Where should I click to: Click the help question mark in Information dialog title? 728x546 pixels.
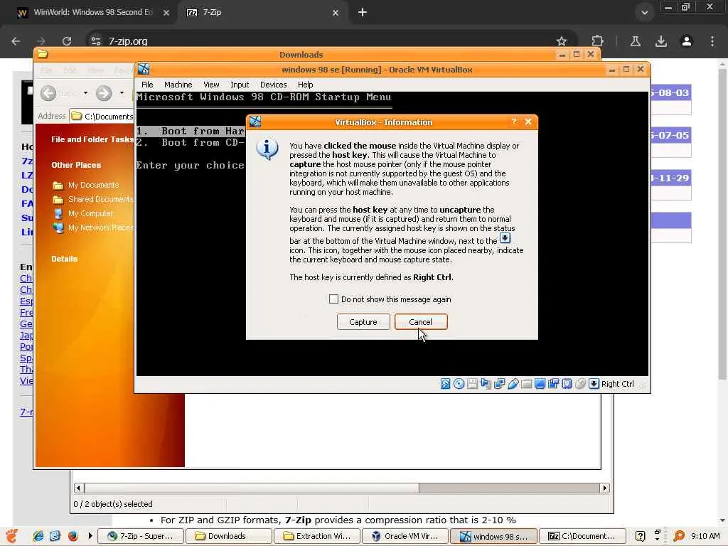(x=513, y=122)
